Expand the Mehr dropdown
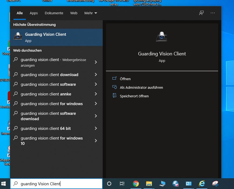 [x=91, y=13]
